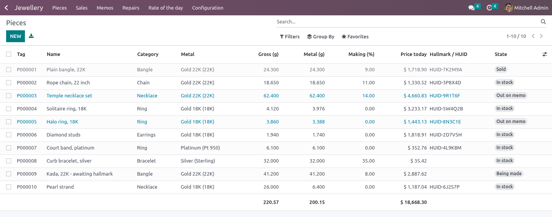Sort by Category column header

click(148, 54)
